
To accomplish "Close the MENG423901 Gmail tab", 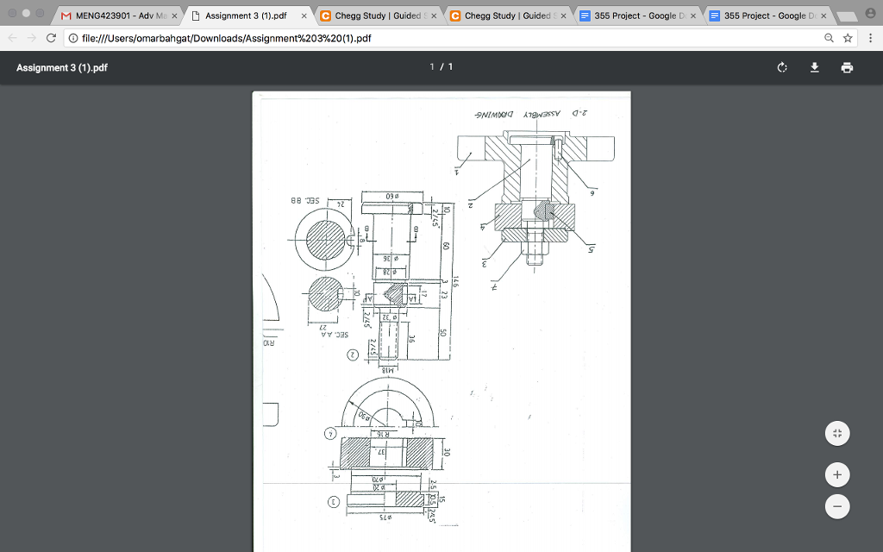I will pos(174,16).
